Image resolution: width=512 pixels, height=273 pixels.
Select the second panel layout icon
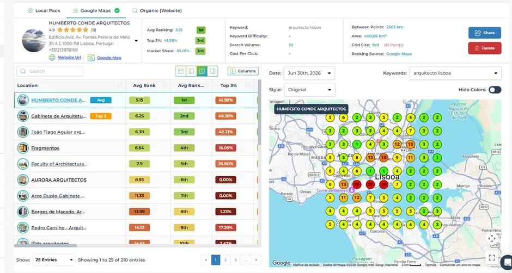pos(191,71)
